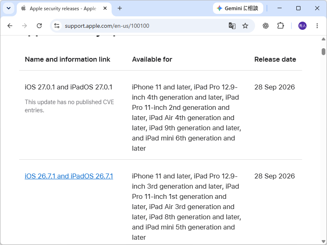Go forward to the next page
Viewport: 327px width, 245px height.
point(25,26)
